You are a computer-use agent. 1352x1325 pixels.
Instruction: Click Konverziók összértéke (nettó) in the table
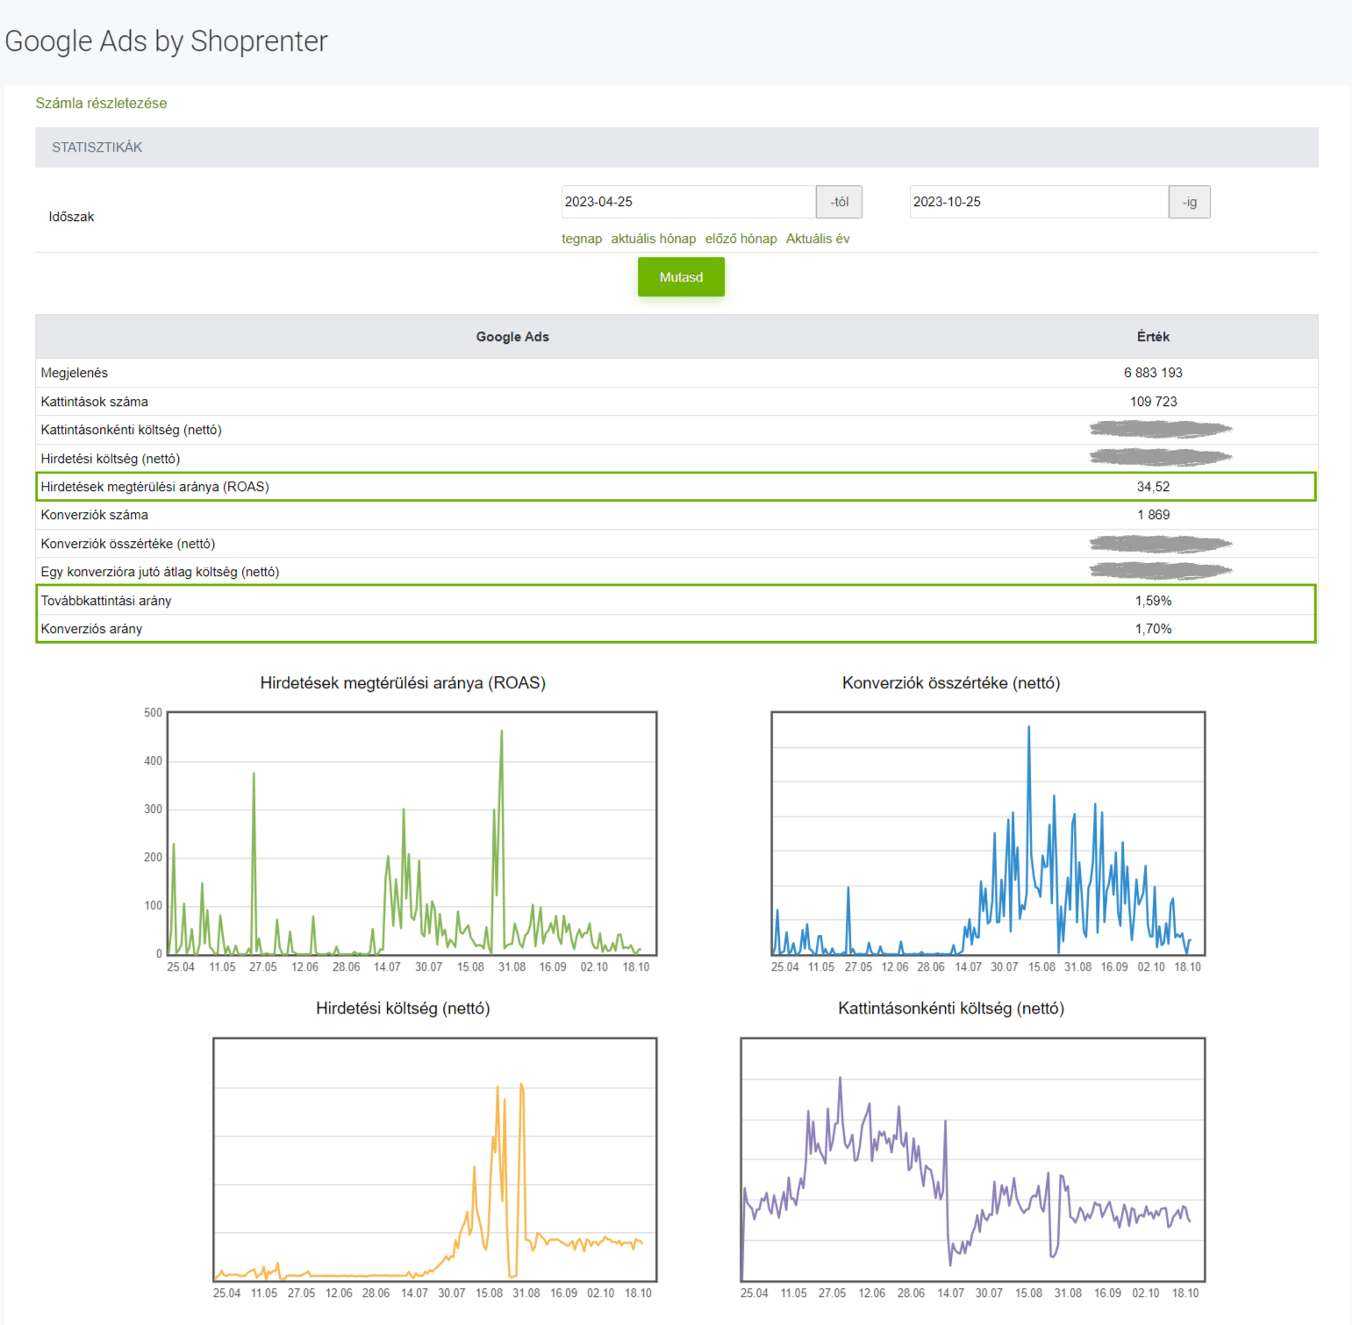[128, 544]
